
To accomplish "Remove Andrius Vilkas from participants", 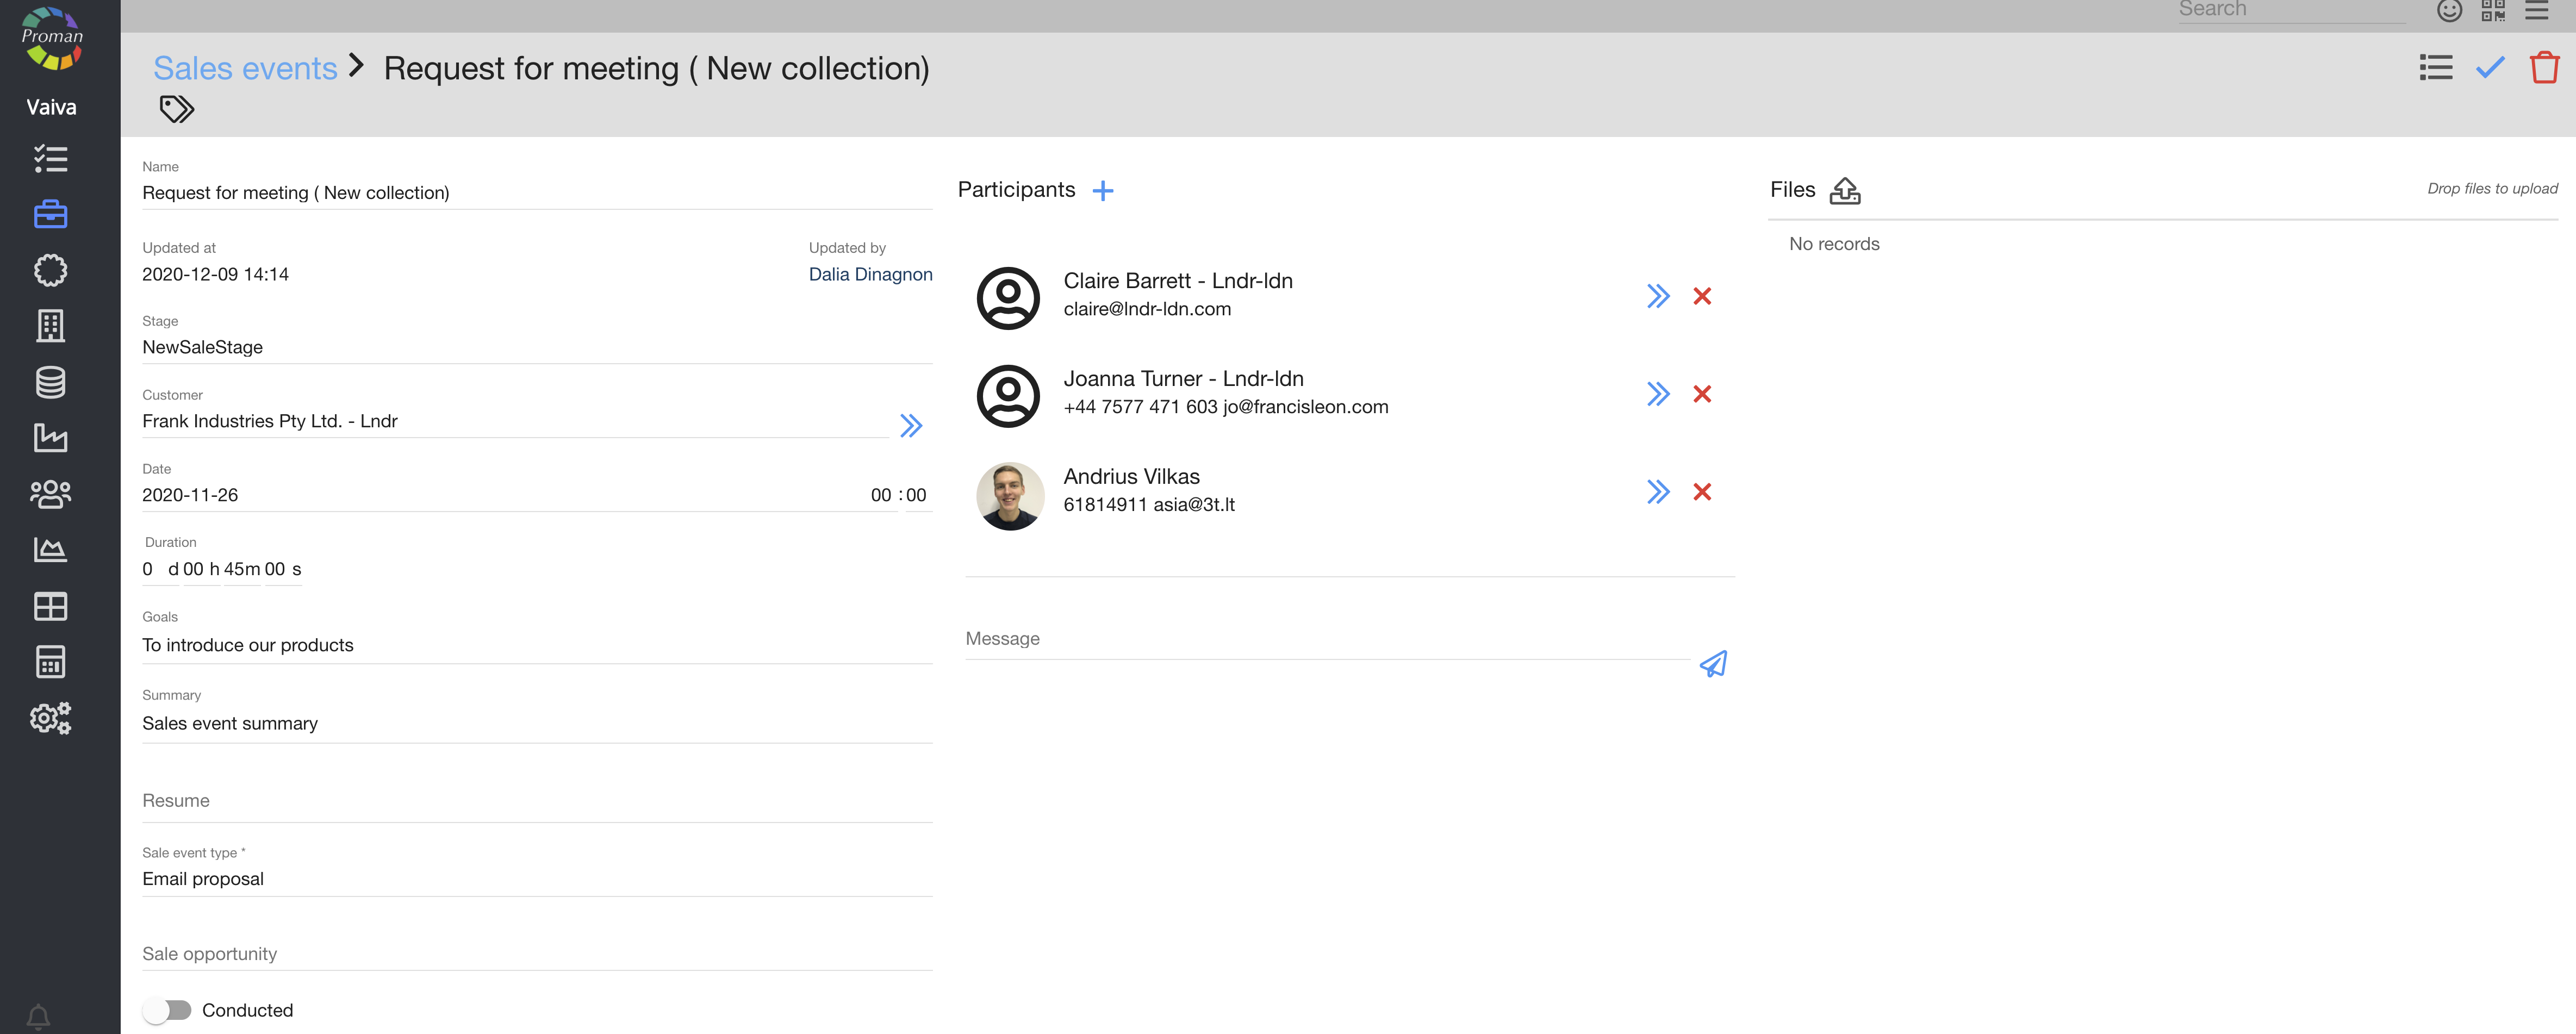I will point(1702,492).
